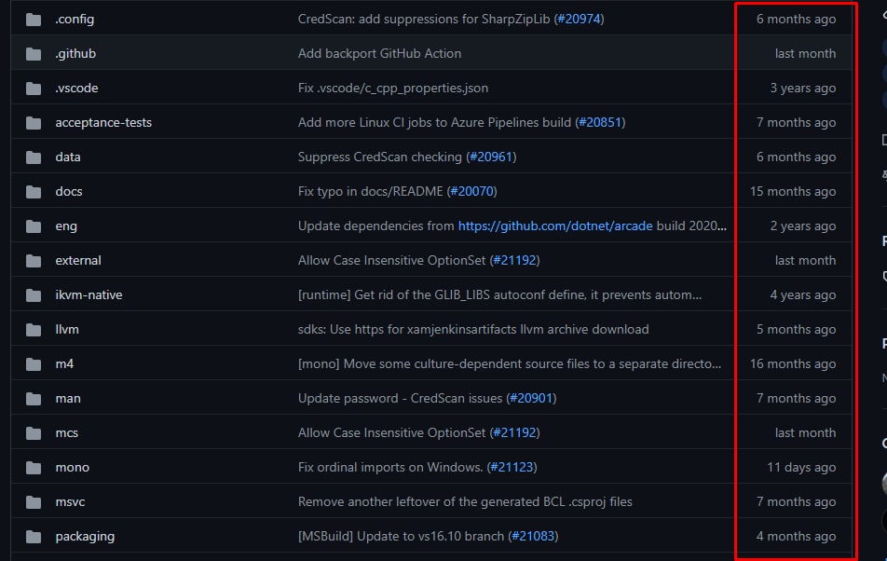Screen dimensions: 887x561
Task: Open the "Add backport GitHub Action" commit message
Action: 379,54
